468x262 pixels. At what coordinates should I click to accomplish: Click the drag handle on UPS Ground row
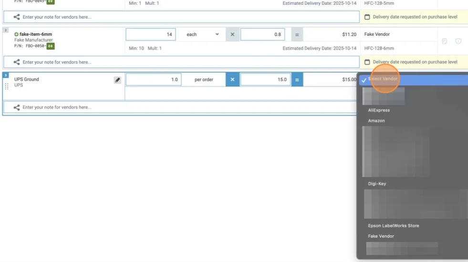click(7, 86)
